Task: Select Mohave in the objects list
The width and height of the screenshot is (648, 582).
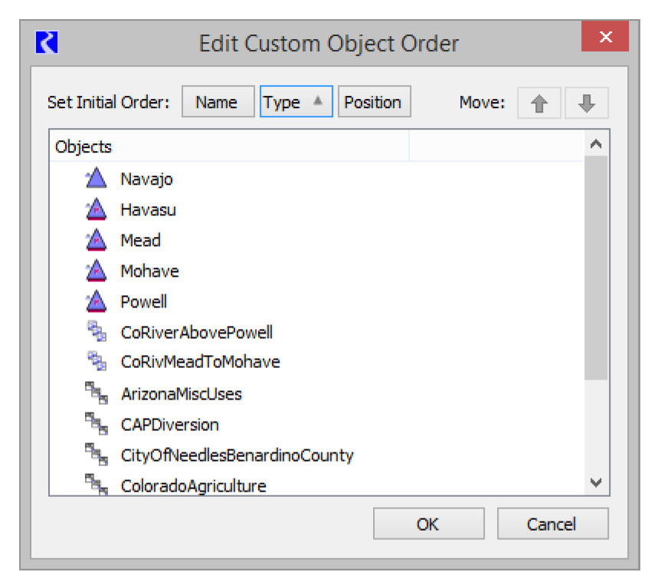Action: (x=149, y=271)
